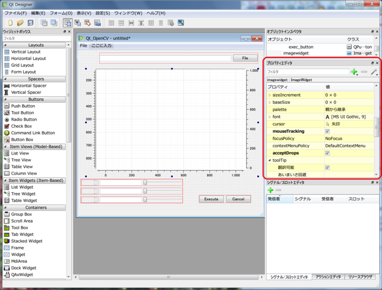The image size is (382, 290).
Task: Click the bottom horizontal slider handle in form
Action: pyautogui.click(x=145, y=200)
